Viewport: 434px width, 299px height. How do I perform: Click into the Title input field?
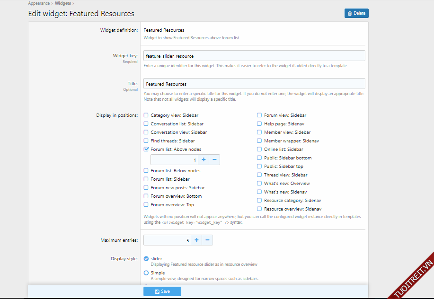(x=254, y=84)
